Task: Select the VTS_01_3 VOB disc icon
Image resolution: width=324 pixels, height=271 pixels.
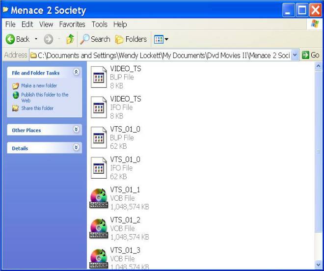Action: tap(99, 259)
